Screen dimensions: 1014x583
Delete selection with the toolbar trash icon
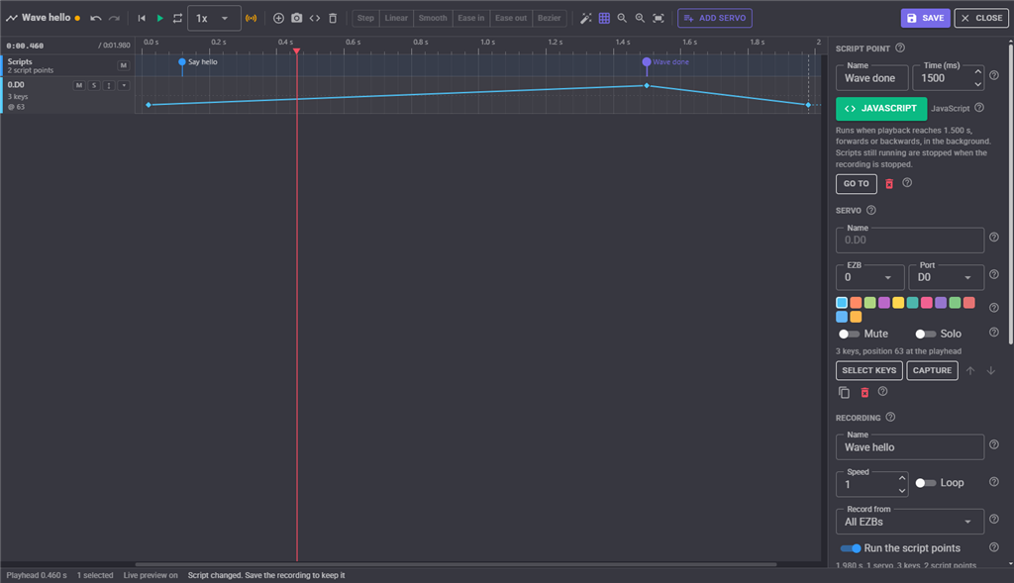[333, 18]
